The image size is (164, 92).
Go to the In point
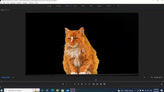click(x=75, y=84)
